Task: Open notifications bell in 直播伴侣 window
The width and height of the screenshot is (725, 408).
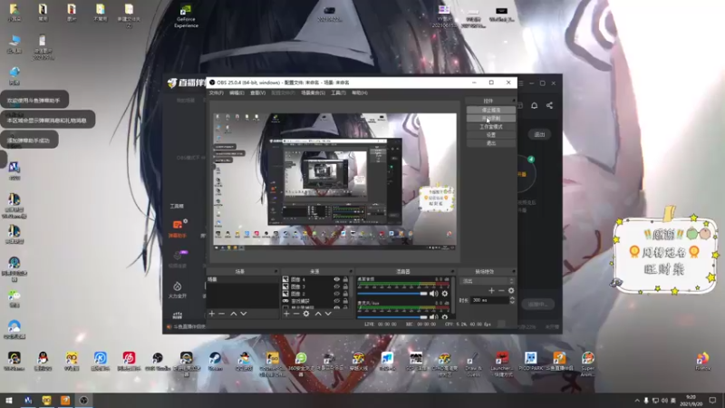Action: point(534,105)
